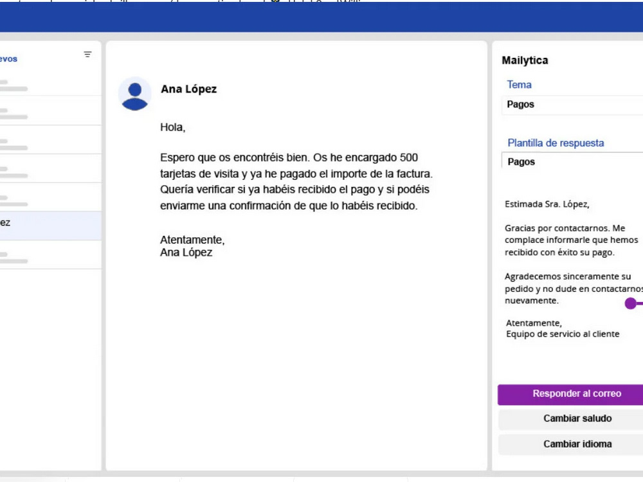Open the Plantilla de respuesta dropdown

[572, 161]
